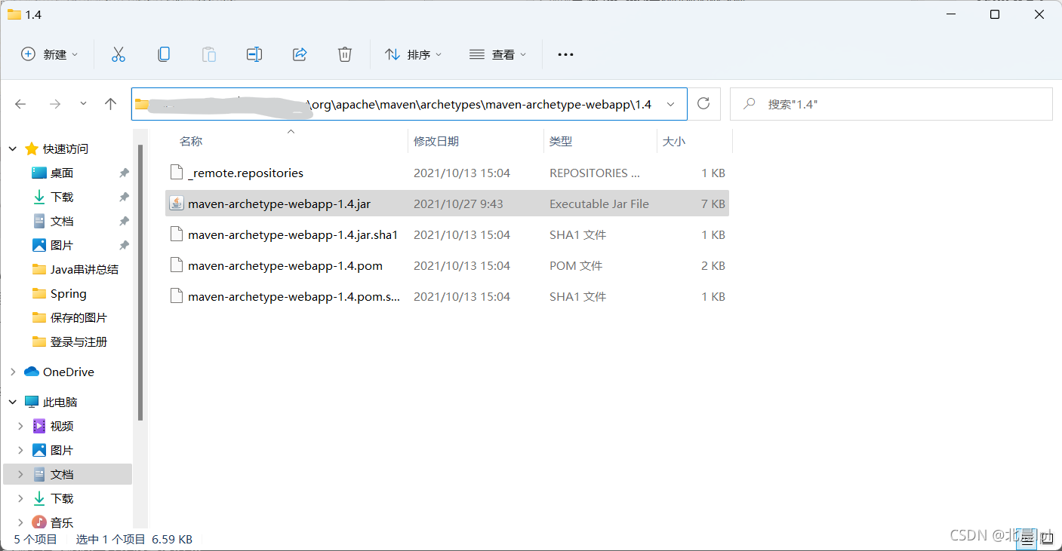
Task: Go up one folder level arrow
Action: tap(111, 104)
